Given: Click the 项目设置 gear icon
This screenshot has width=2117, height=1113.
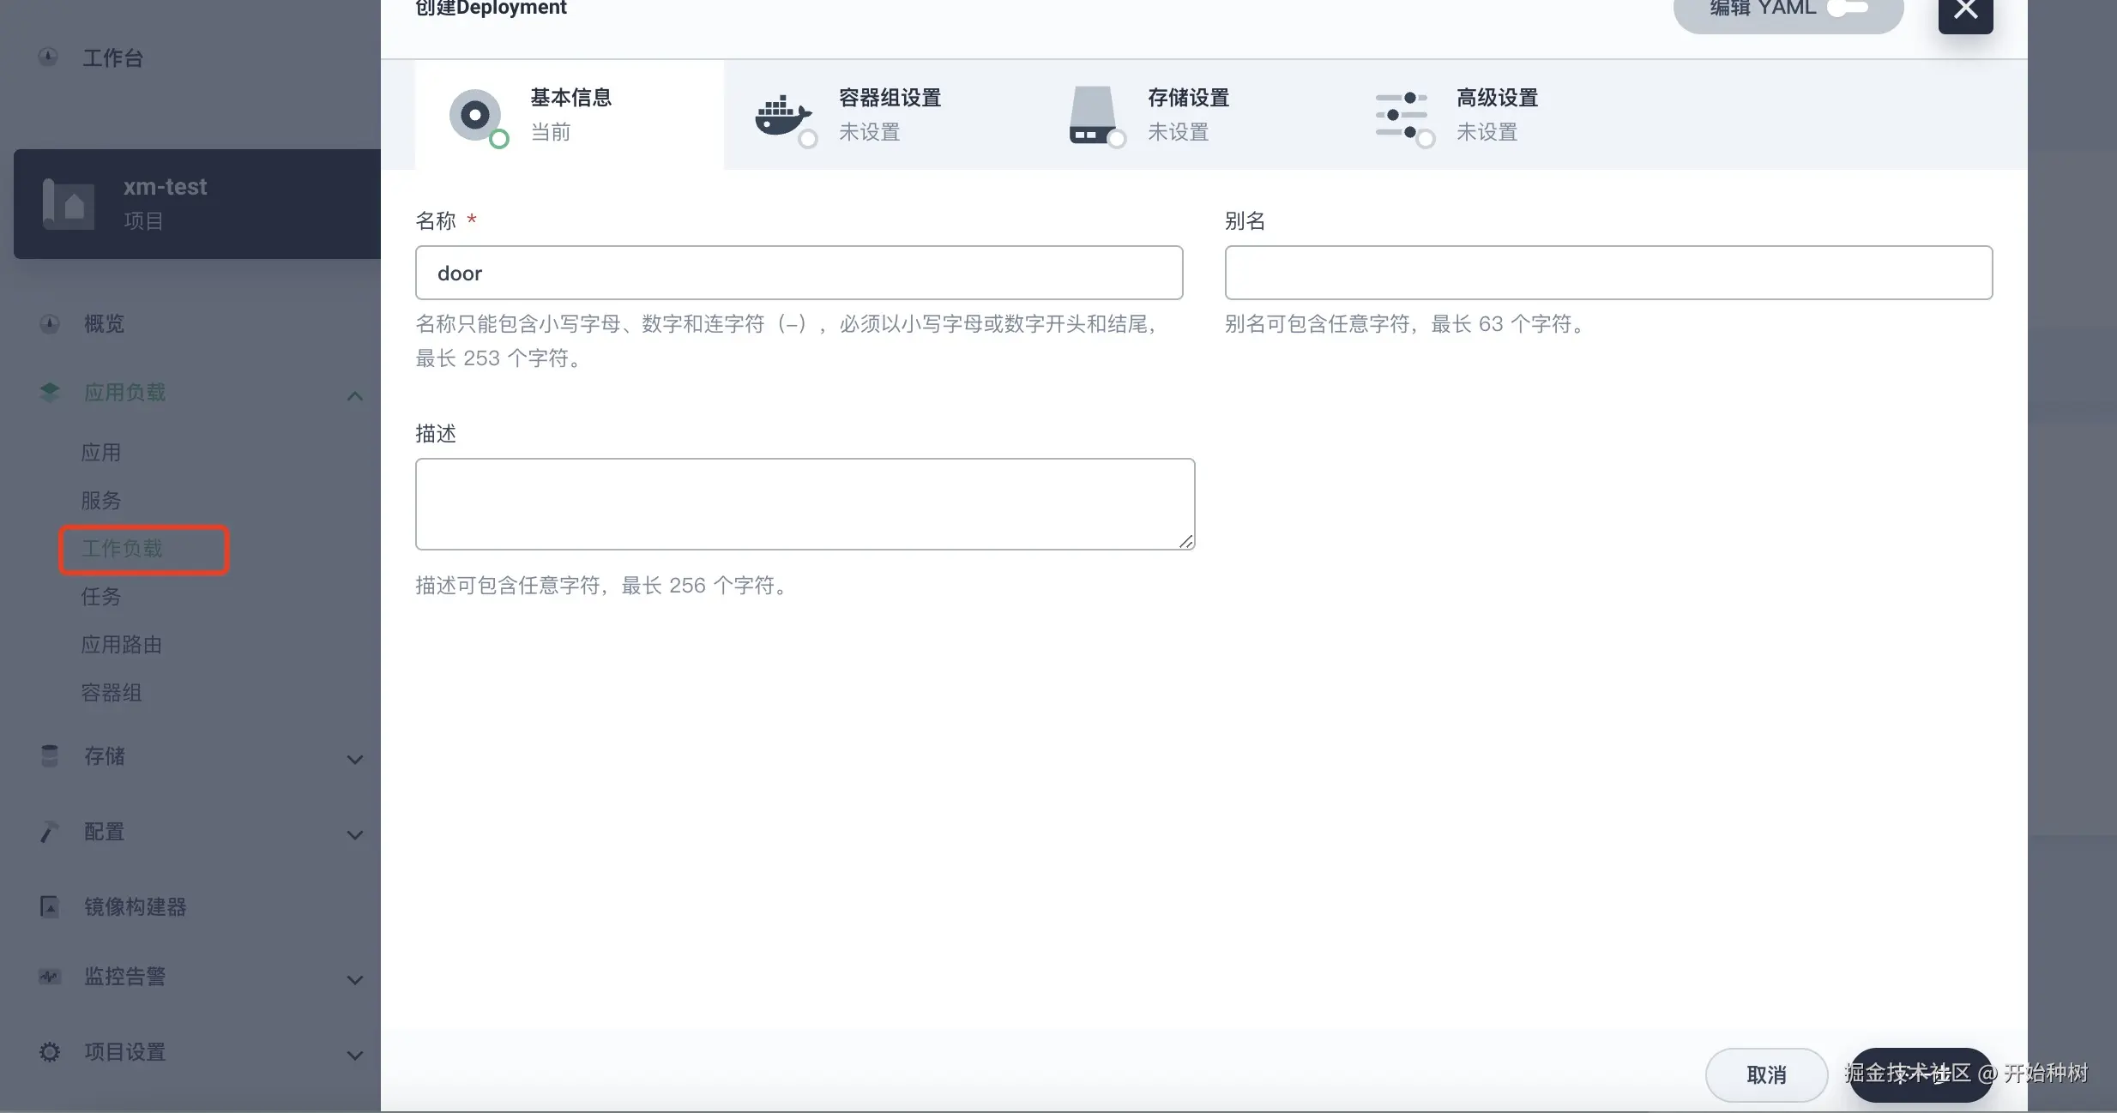Looking at the screenshot, I should (50, 1051).
